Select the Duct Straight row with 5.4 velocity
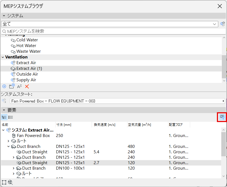Screen dimensions: 227x187 click(x=111, y=152)
